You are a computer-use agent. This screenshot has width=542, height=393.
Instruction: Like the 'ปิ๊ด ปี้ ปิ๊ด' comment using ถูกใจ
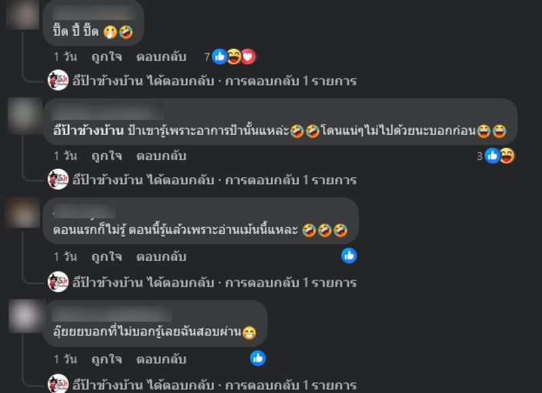click(x=106, y=57)
